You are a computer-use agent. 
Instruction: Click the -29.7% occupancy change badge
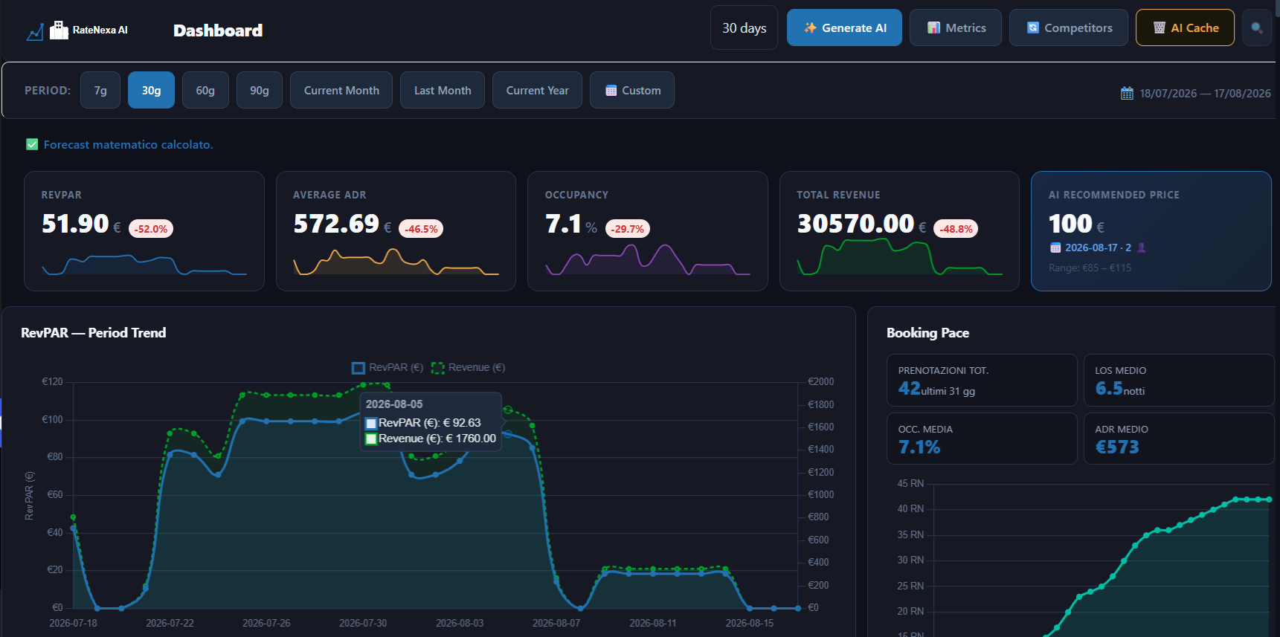(628, 229)
